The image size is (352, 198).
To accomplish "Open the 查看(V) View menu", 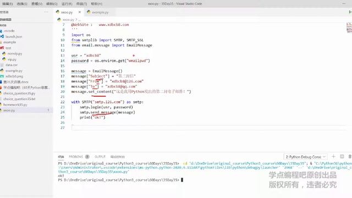I will [x=37, y=4].
